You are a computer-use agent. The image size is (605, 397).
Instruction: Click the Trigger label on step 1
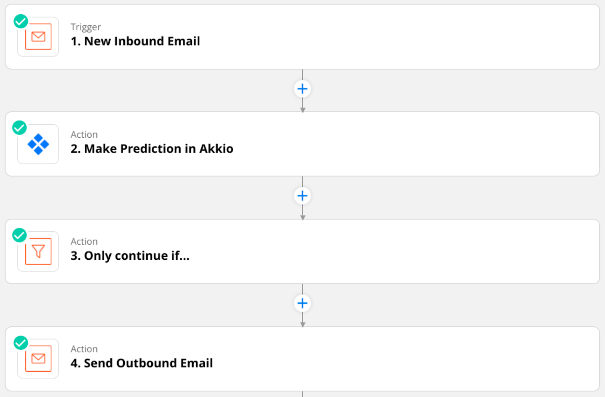click(x=85, y=27)
